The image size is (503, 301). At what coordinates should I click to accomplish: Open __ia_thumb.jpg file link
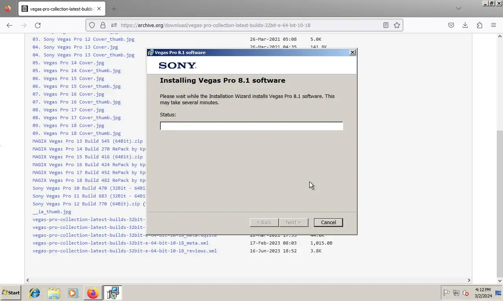52,212
